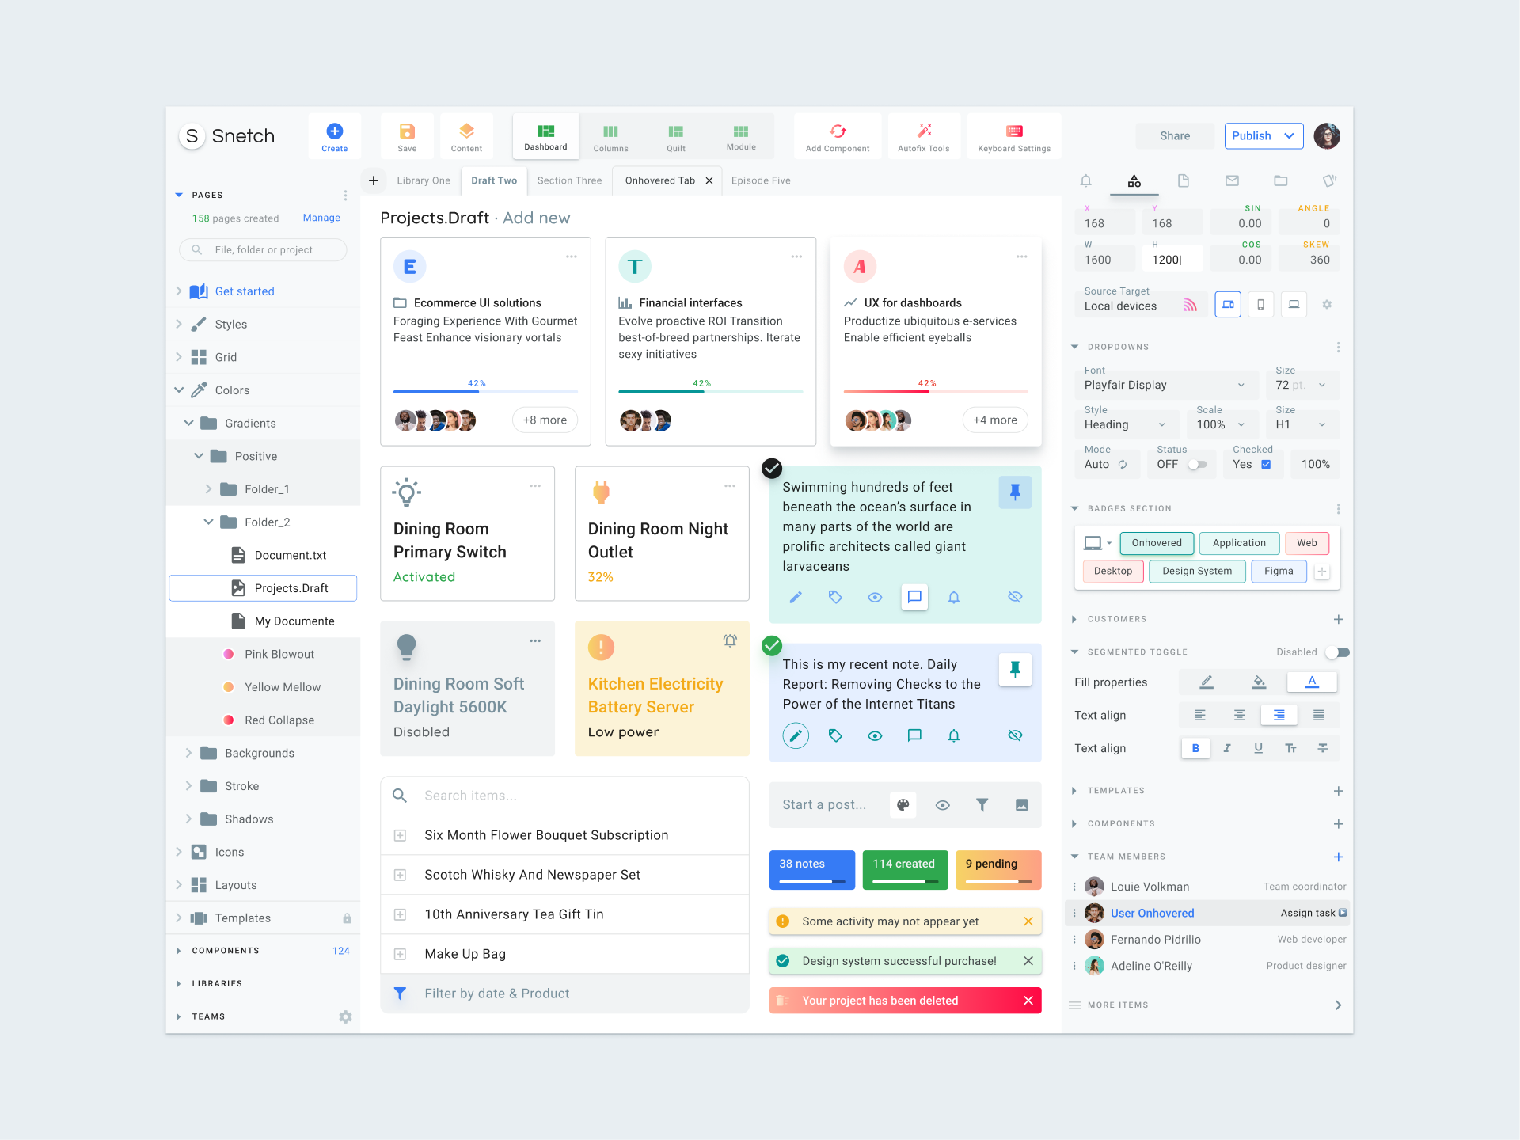
Task: Click the Create plus icon
Action: click(334, 131)
